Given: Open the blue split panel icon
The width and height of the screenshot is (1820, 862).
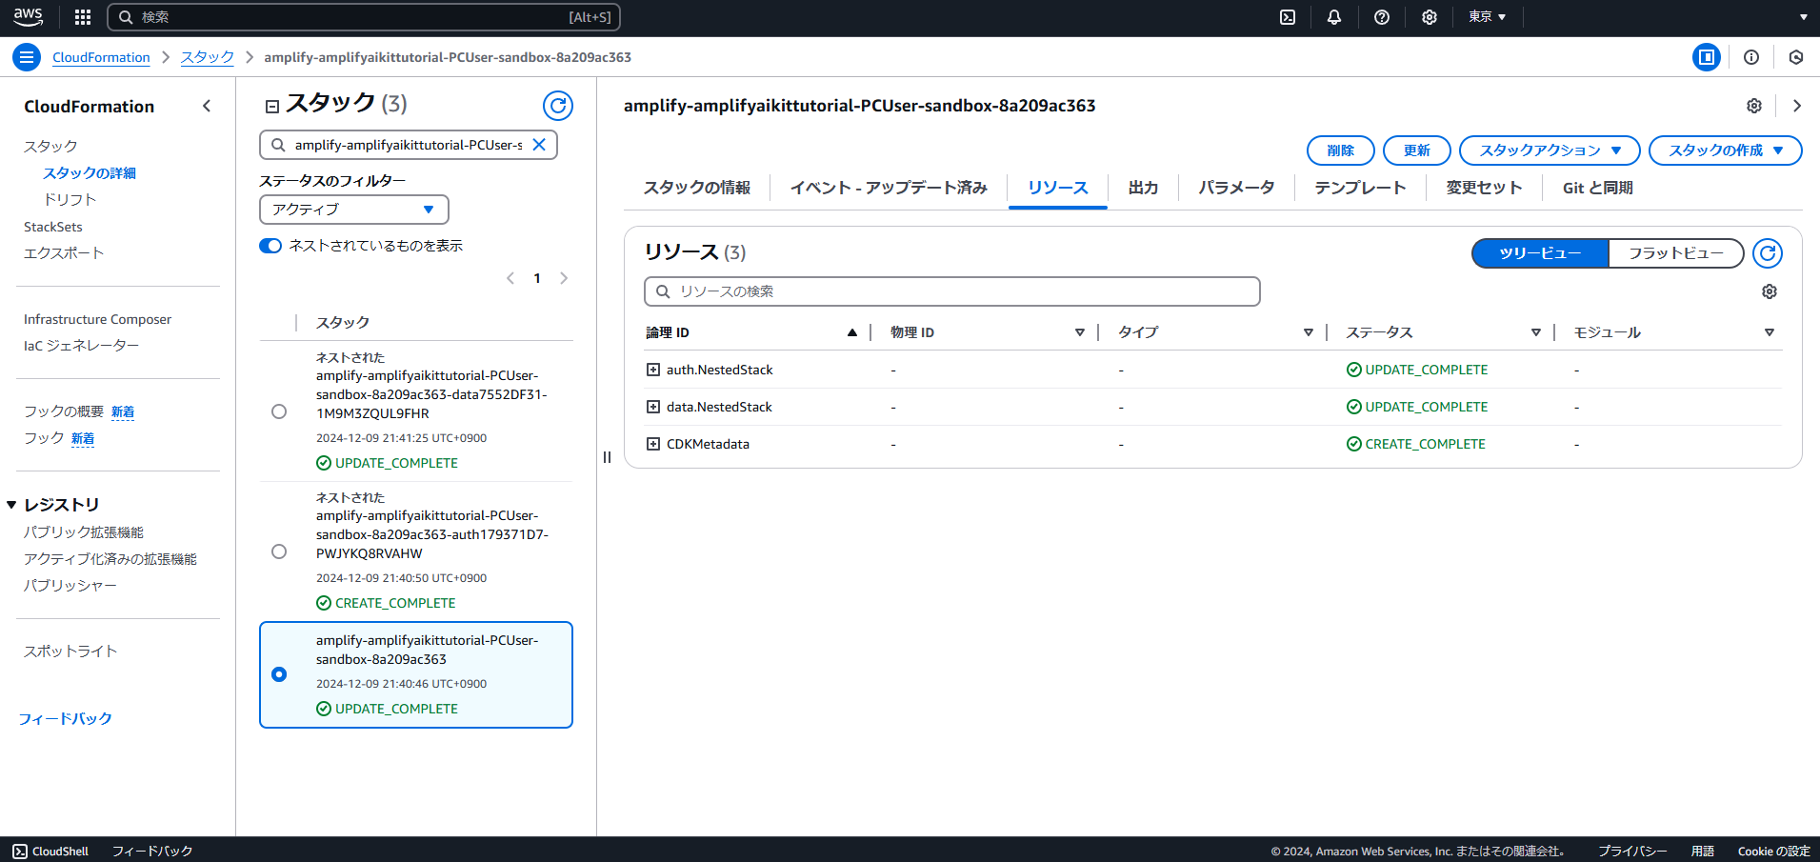Looking at the screenshot, I should click(1707, 57).
